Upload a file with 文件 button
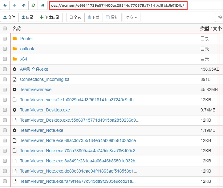Image resolution: width=223 pixels, height=188 pixels. tap(9, 17)
